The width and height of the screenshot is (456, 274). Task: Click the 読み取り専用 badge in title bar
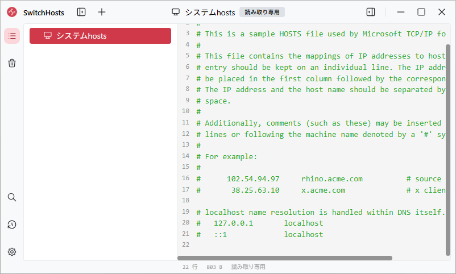coord(262,12)
